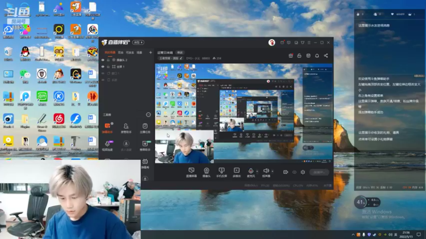Click the speech bubble icon in the title bar

(289, 42)
